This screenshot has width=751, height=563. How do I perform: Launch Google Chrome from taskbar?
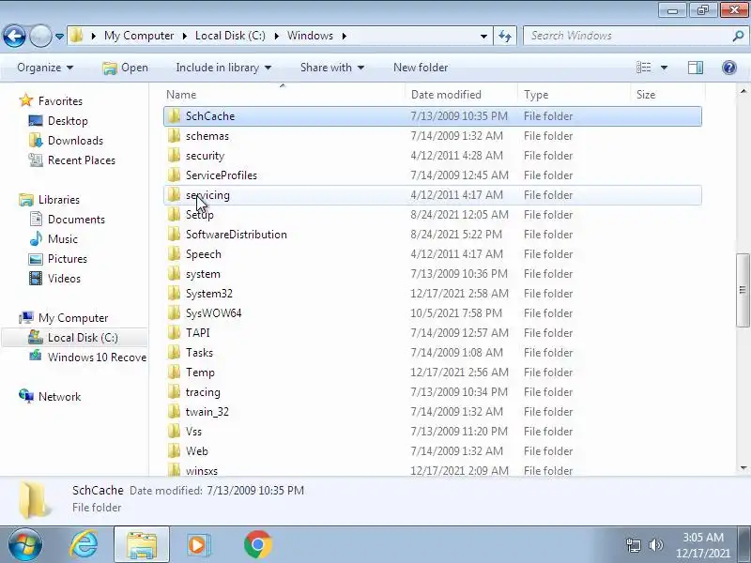coord(257,545)
